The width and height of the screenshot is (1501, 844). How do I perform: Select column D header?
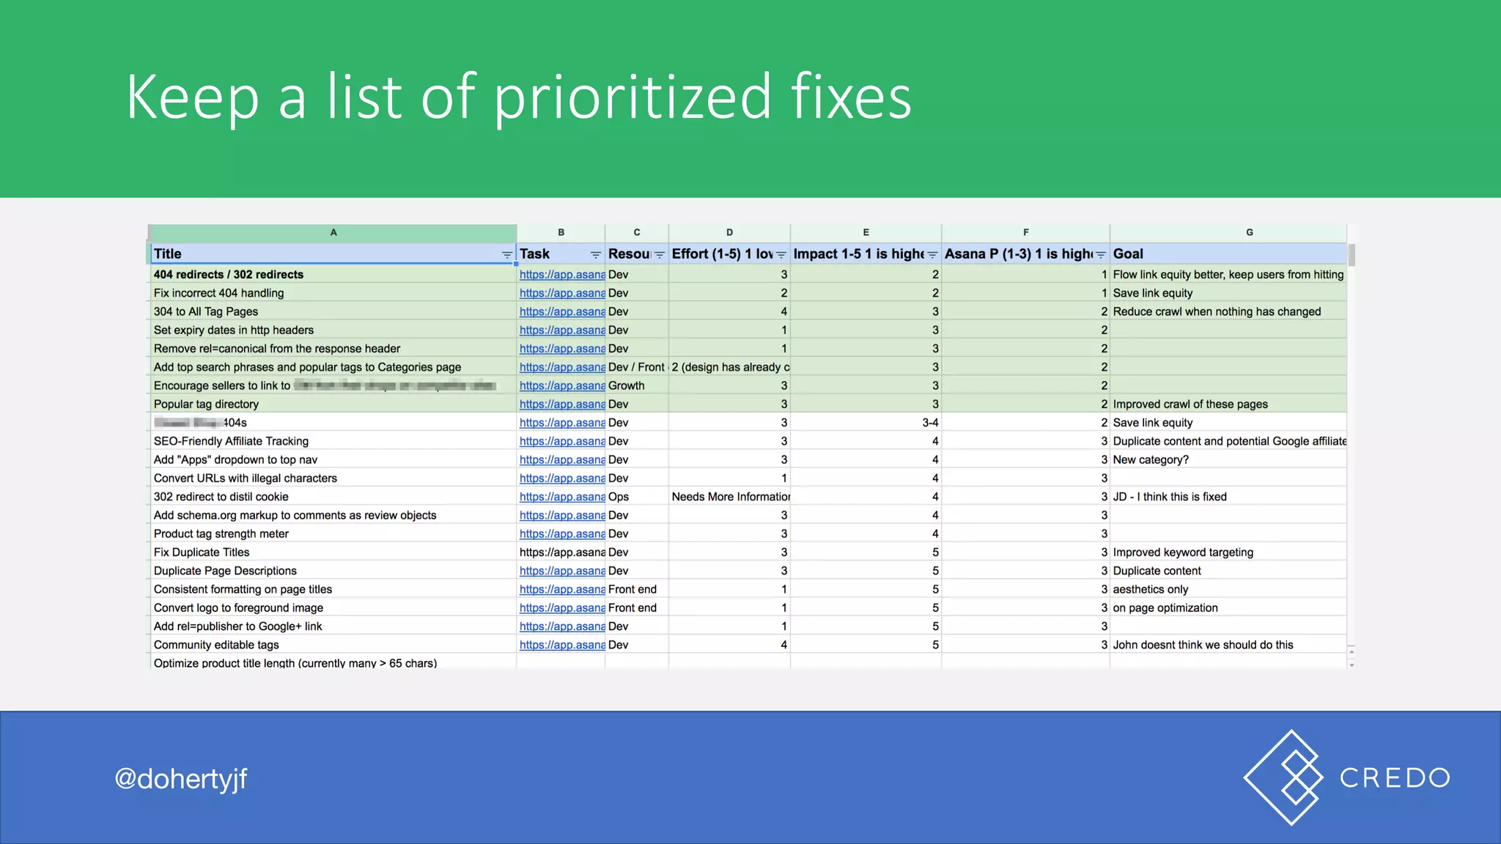pos(729,233)
